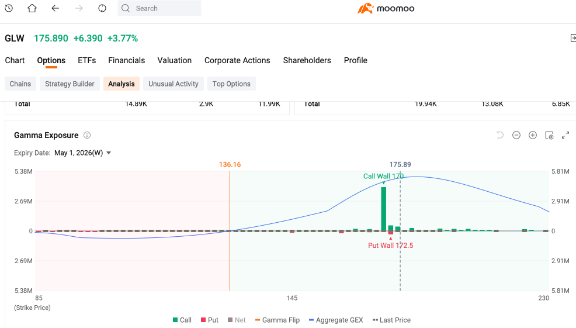
Task: Click the +3.77% change value
Action: tap(123, 38)
